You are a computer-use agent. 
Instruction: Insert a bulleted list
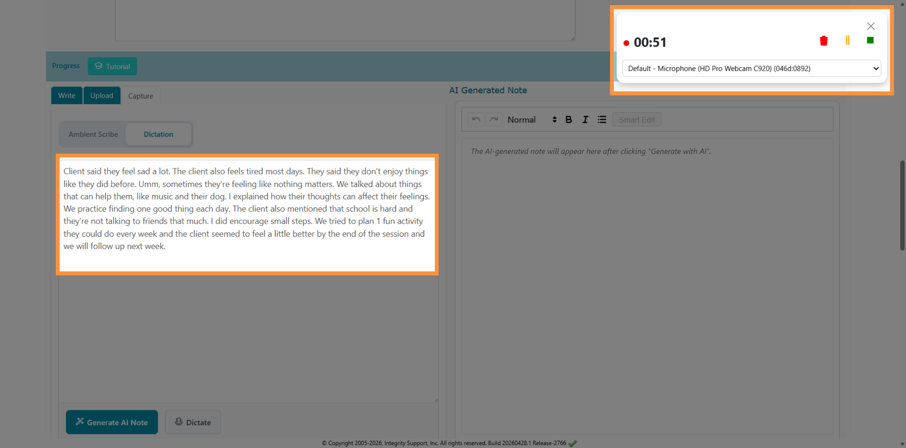click(602, 120)
